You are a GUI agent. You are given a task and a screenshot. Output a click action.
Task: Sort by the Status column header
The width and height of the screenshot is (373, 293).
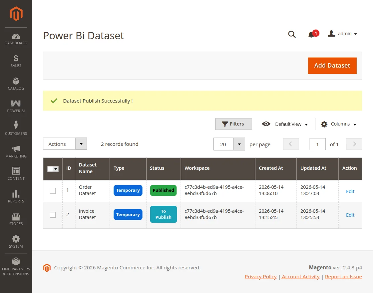pos(164,168)
